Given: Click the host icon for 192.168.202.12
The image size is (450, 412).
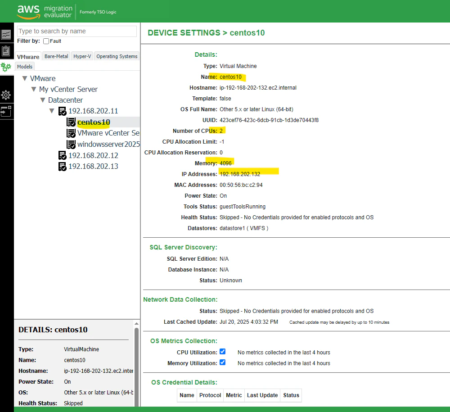Looking at the screenshot, I should (x=62, y=155).
